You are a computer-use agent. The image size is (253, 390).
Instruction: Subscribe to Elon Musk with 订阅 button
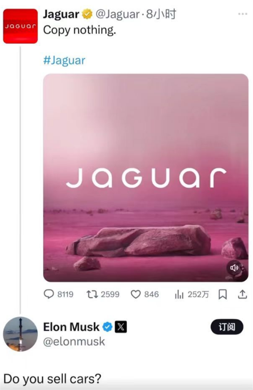tap(227, 327)
